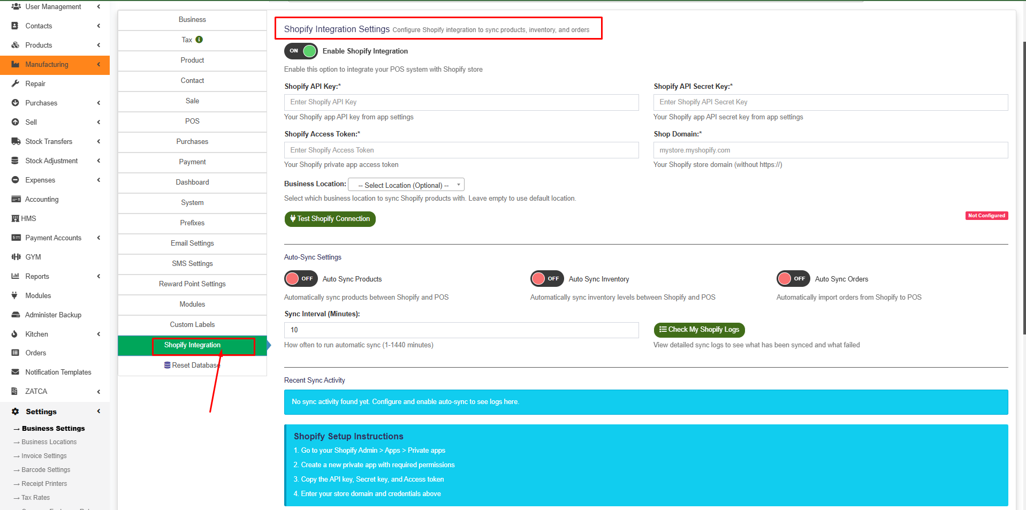Click Check My Shopify Logs

coord(699,330)
